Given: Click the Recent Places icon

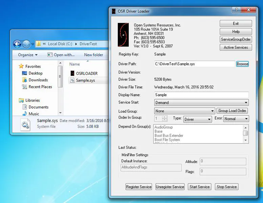Looking at the screenshot, I should coord(24,87).
